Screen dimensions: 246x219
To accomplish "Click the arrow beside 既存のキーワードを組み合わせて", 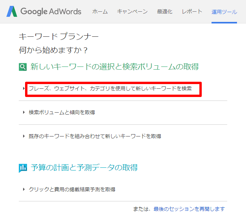I will (x=24, y=136).
